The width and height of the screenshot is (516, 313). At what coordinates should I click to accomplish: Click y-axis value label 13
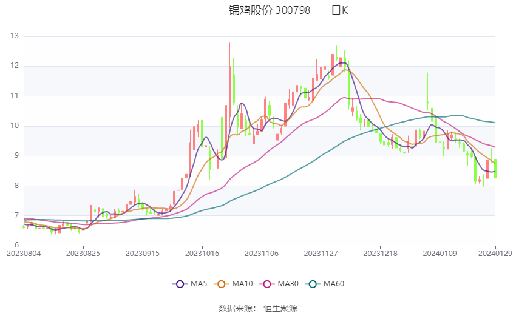(15, 36)
